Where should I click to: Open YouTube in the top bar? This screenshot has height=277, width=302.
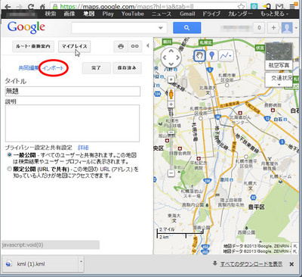point(133,14)
